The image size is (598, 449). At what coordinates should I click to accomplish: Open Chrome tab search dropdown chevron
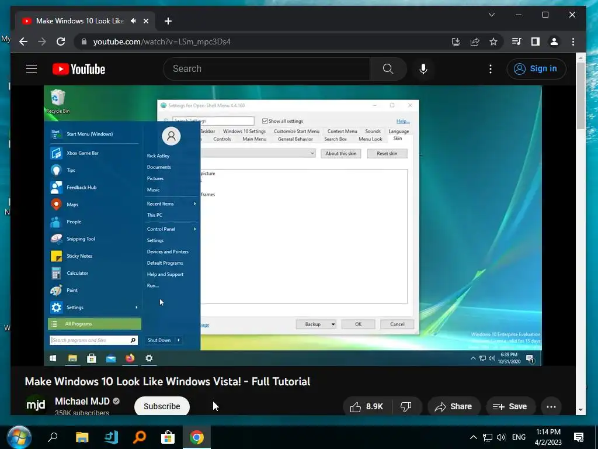point(492,15)
